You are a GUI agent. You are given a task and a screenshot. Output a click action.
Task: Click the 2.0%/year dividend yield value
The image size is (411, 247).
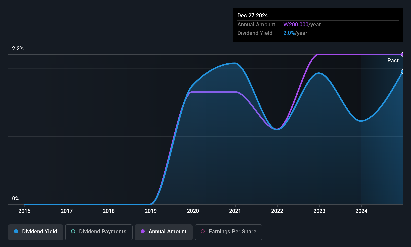click(x=295, y=33)
